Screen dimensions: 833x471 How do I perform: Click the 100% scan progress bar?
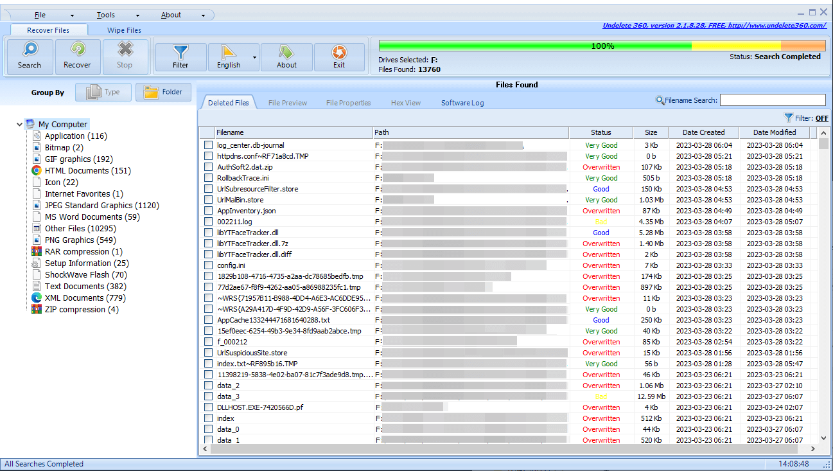coord(602,46)
